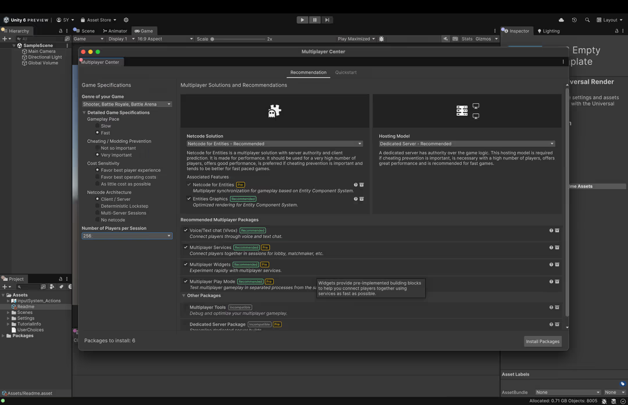This screenshot has width=628, height=405.
Task: Open the Genre of your Game dropdown
Action: (x=127, y=104)
